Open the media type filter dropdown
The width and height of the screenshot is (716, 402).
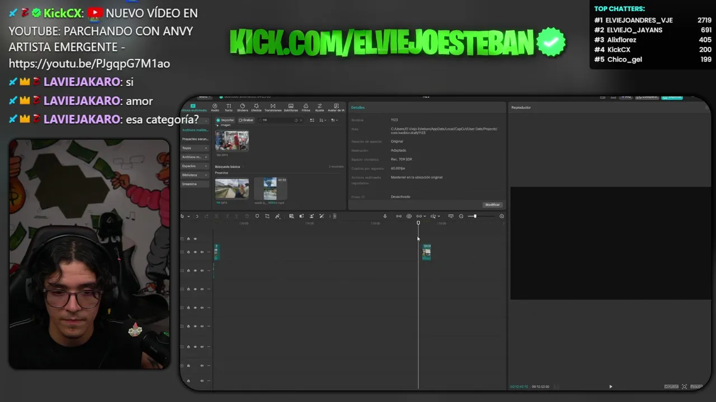(334, 120)
